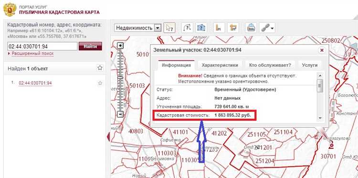Click the address value Нет данных

pyautogui.click(x=228, y=98)
